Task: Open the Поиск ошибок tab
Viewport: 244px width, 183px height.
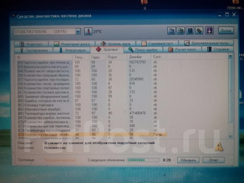Action: [143, 50]
